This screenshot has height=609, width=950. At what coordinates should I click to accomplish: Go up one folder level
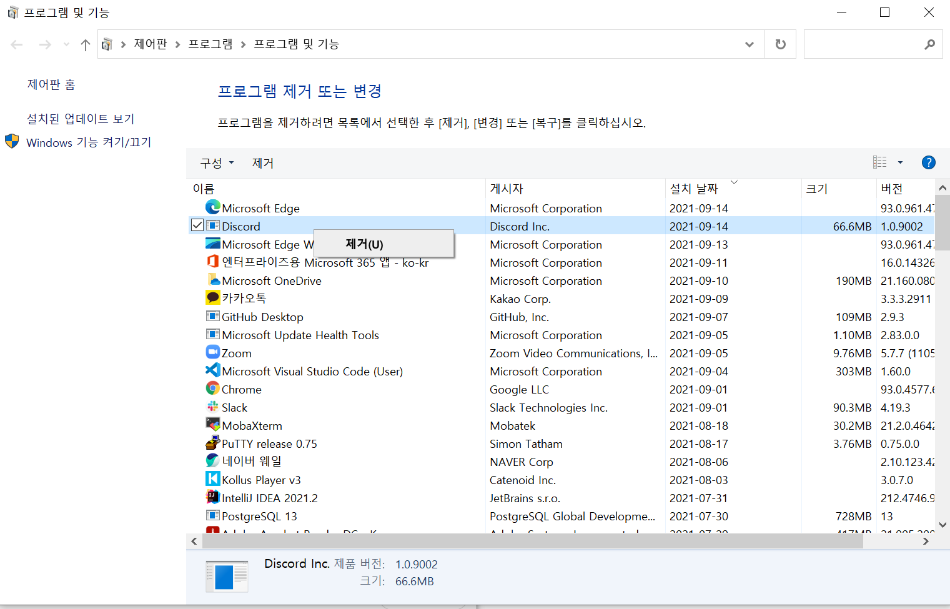(86, 44)
